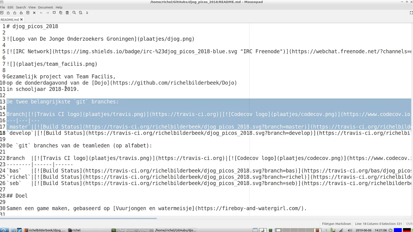Click the Go to line toolbar icon
The height and width of the screenshot is (232, 413).
(87, 13)
